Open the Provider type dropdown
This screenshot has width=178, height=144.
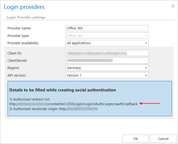click(107, 36)
